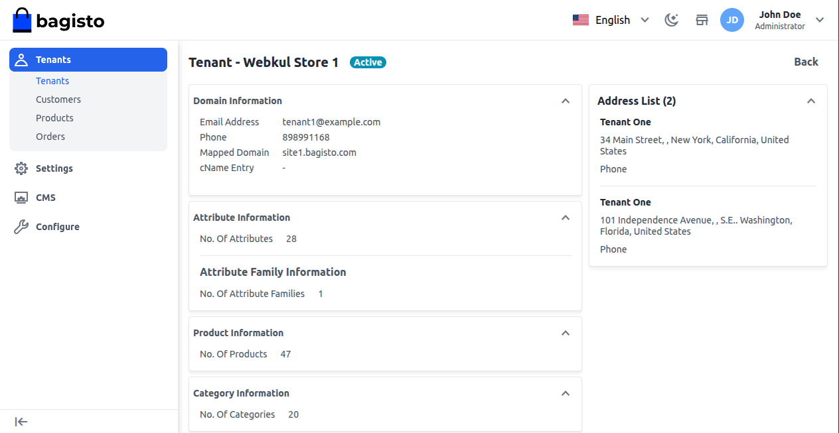Open the Orders menu item
Viewport: 839px width, 433px height.
tap(50, 136)
